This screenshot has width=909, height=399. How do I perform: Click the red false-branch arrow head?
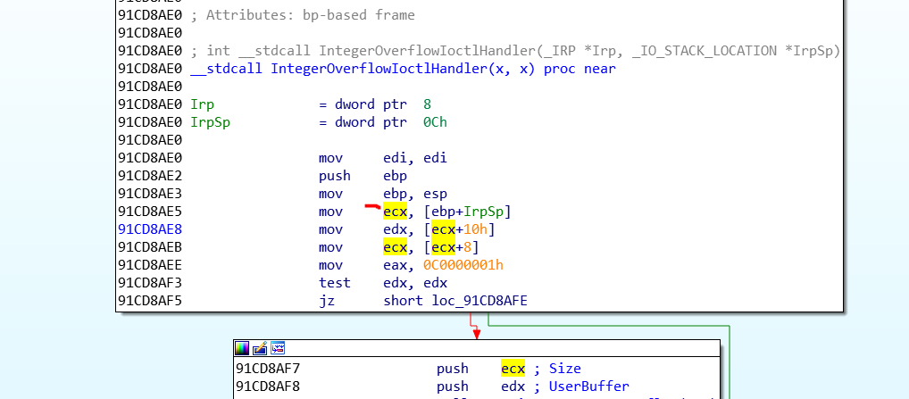click(x=476, y=334)
